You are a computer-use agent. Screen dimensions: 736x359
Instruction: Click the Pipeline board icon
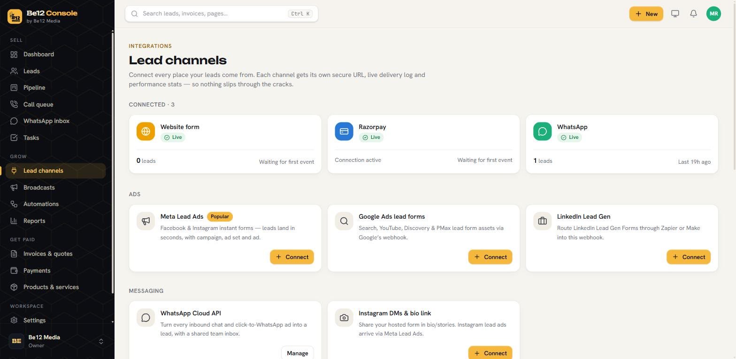point(14,88)
